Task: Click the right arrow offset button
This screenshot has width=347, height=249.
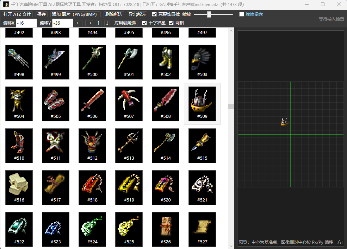Action: (x=89, y=23)
